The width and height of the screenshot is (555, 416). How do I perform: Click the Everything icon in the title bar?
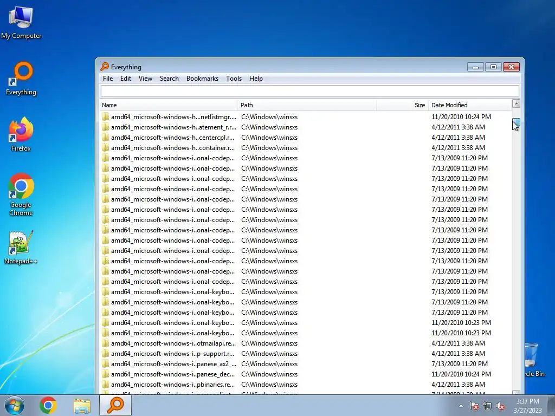[105, 67]
